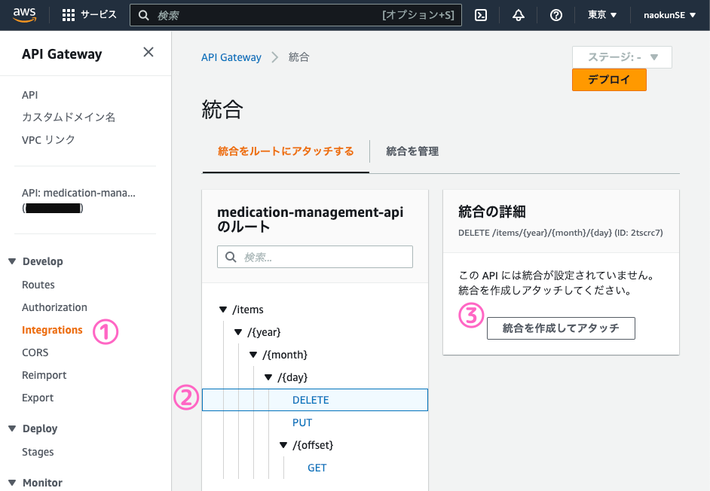Open the CloudShell terminal icon
Screen dimensions: 710x491
pyautogui.click(x=480, y=15)
